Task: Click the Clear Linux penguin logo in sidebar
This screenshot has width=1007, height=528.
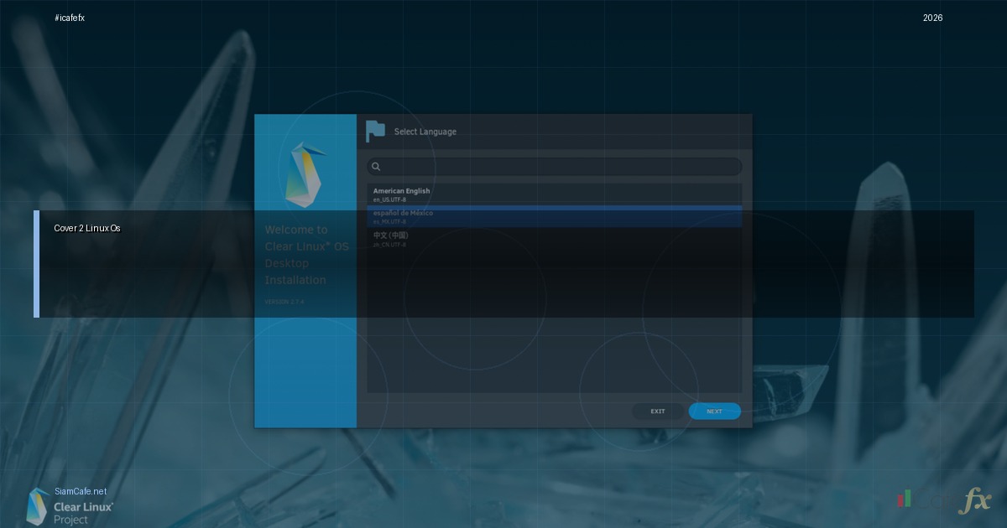Action: [306, 174]
